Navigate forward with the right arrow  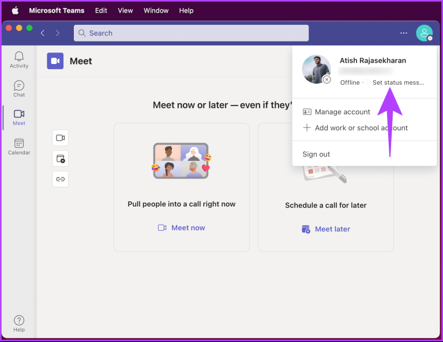pyautogui.click(x=57, y=33)
